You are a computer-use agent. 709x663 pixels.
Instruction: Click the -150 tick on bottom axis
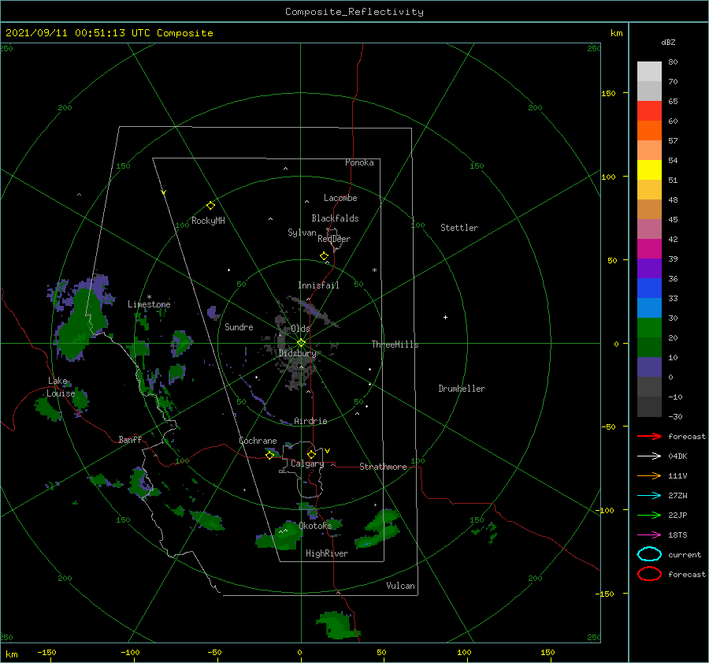(x=46, y=653)
